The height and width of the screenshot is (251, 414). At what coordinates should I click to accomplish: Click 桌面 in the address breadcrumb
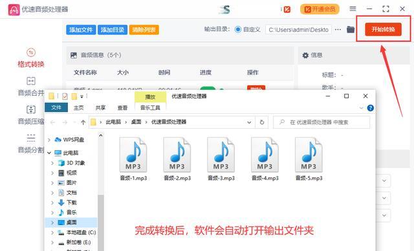click(136, 122)
